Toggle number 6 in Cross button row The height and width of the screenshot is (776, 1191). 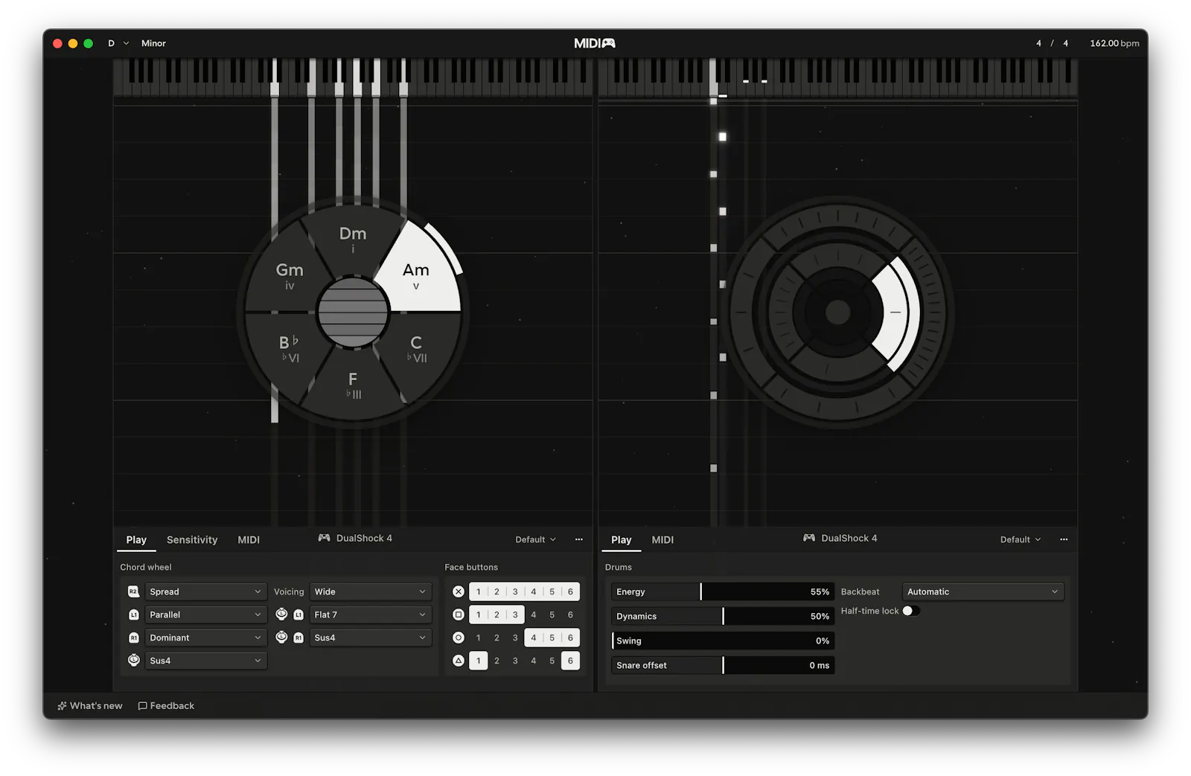(571, 591)
